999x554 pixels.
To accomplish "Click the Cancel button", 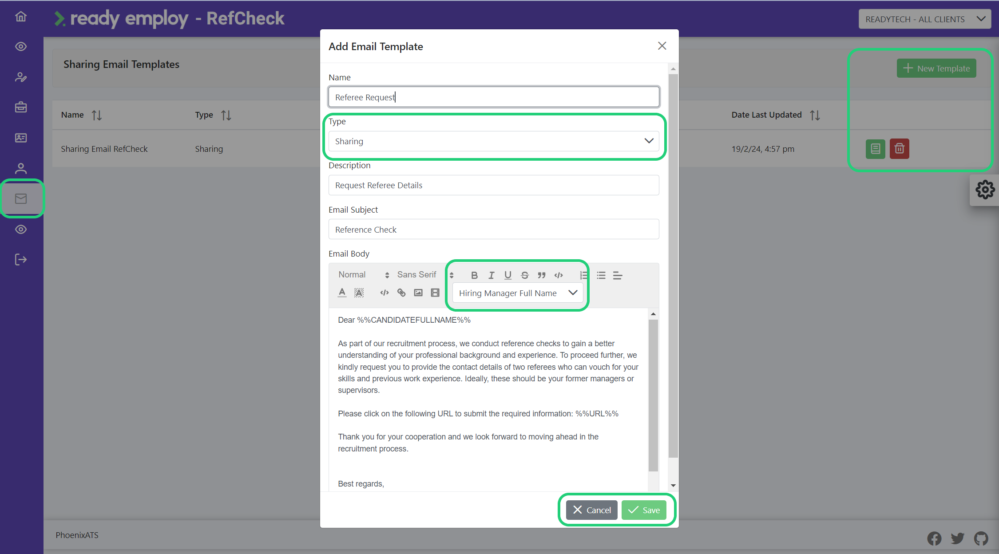I will [x=591, y=510].
